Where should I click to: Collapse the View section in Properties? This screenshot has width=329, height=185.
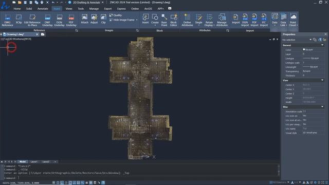pos(322,80)
